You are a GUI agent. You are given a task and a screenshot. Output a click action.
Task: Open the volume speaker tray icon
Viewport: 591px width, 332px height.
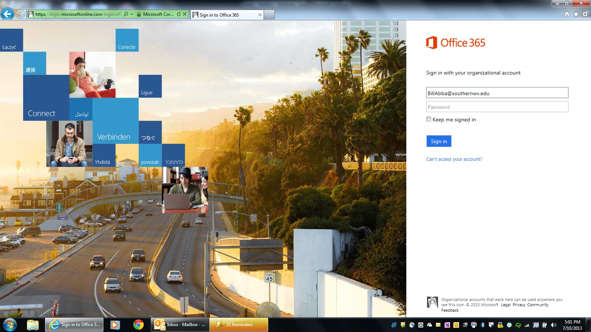[553, 325]
